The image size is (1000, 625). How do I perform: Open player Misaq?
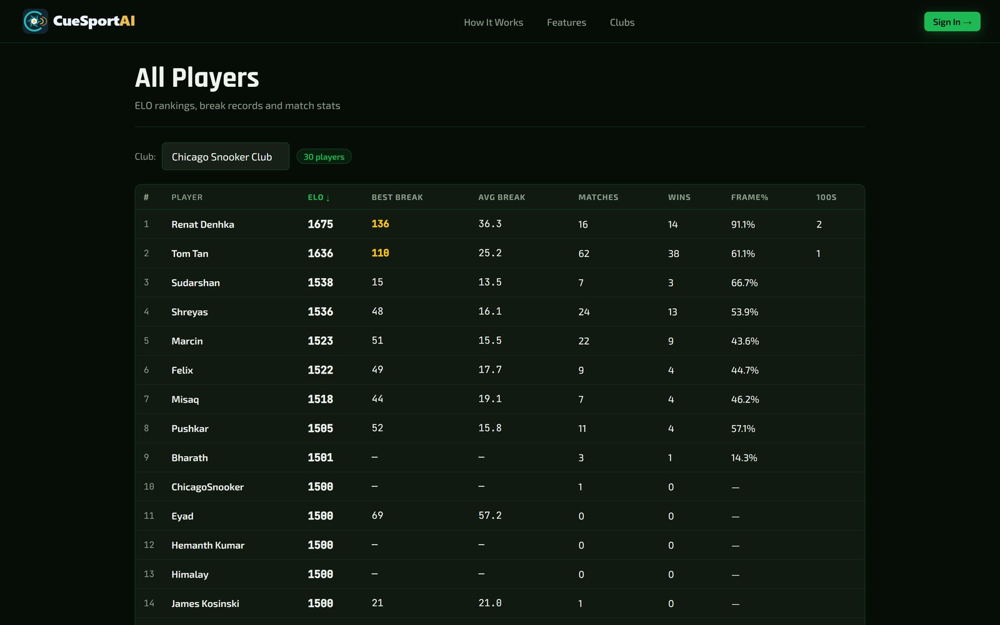pyautogui.click(x=185, y=399)
